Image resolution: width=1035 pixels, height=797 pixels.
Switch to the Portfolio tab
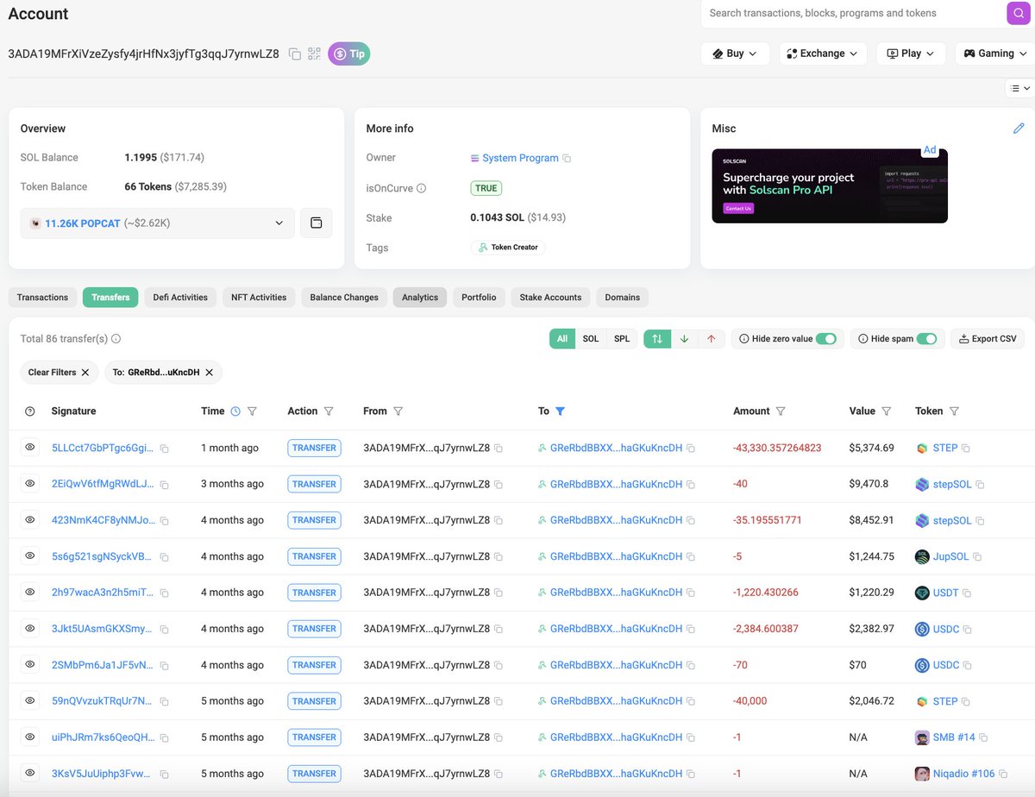pos(479,297)
